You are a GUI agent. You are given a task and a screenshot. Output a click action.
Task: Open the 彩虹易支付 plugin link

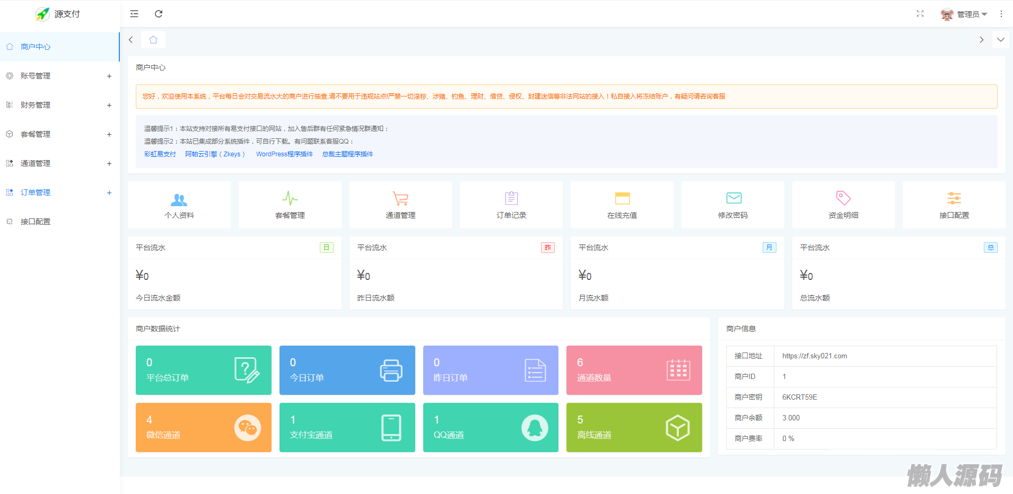160,154
